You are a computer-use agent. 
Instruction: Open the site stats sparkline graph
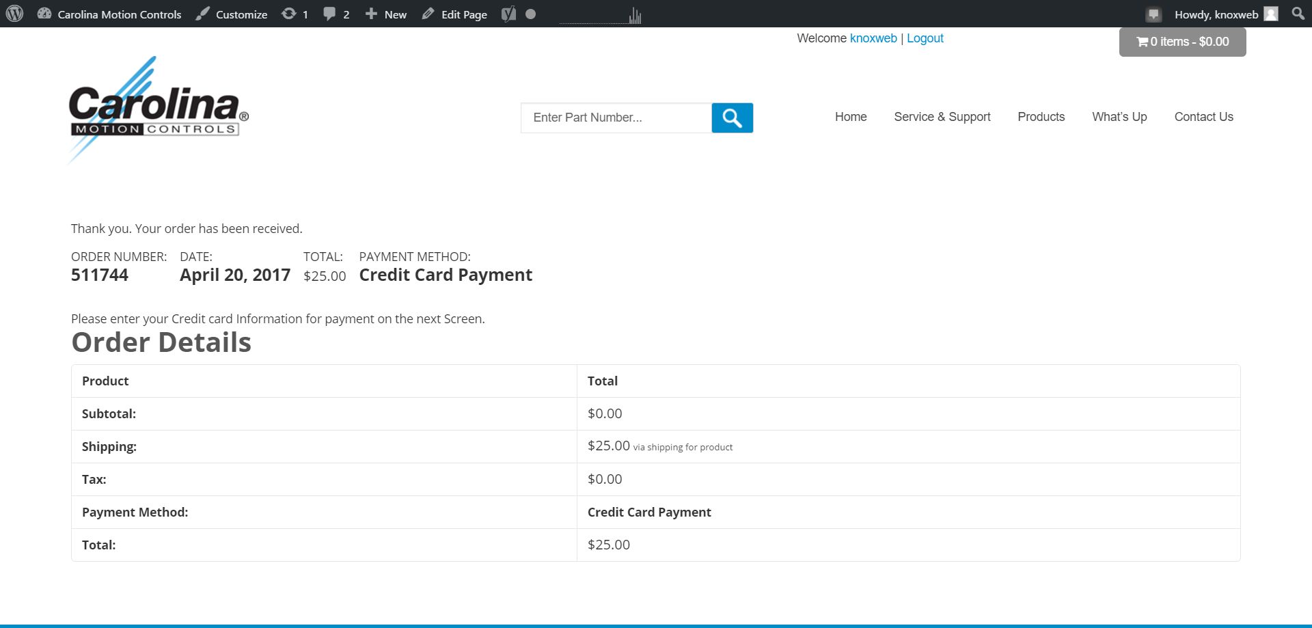(601, 15)
